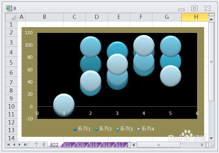Click vertical axis label 120
This screenshot has height=153, width=219.
[29, 33]
